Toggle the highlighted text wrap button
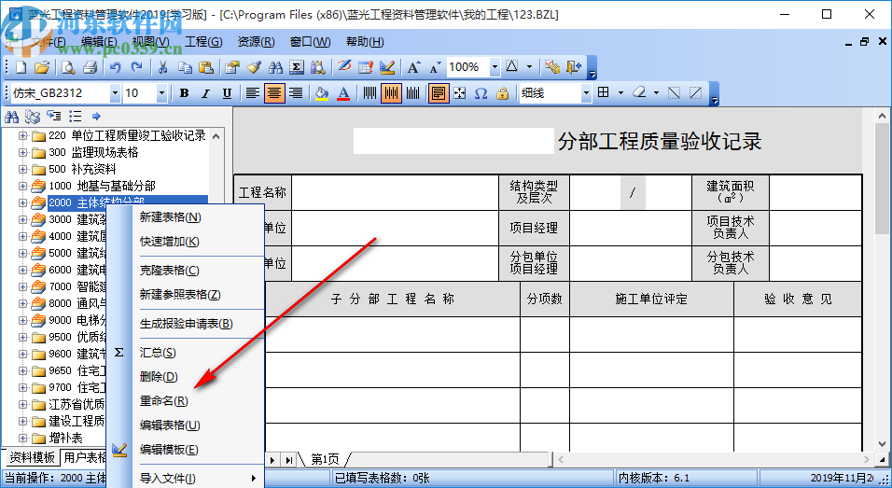The image size is (892, 488). (x=438, y=92)
